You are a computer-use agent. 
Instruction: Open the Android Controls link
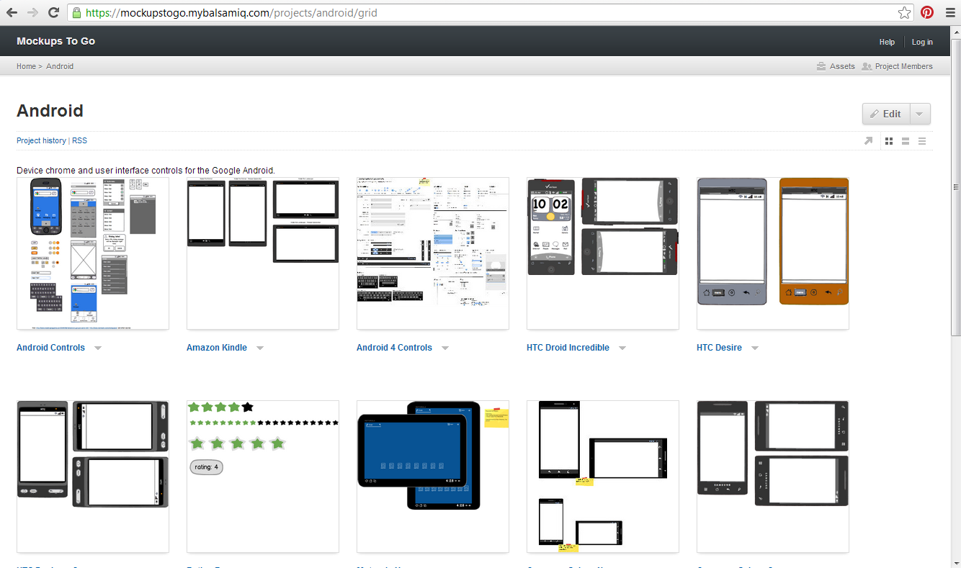(50, 348)
